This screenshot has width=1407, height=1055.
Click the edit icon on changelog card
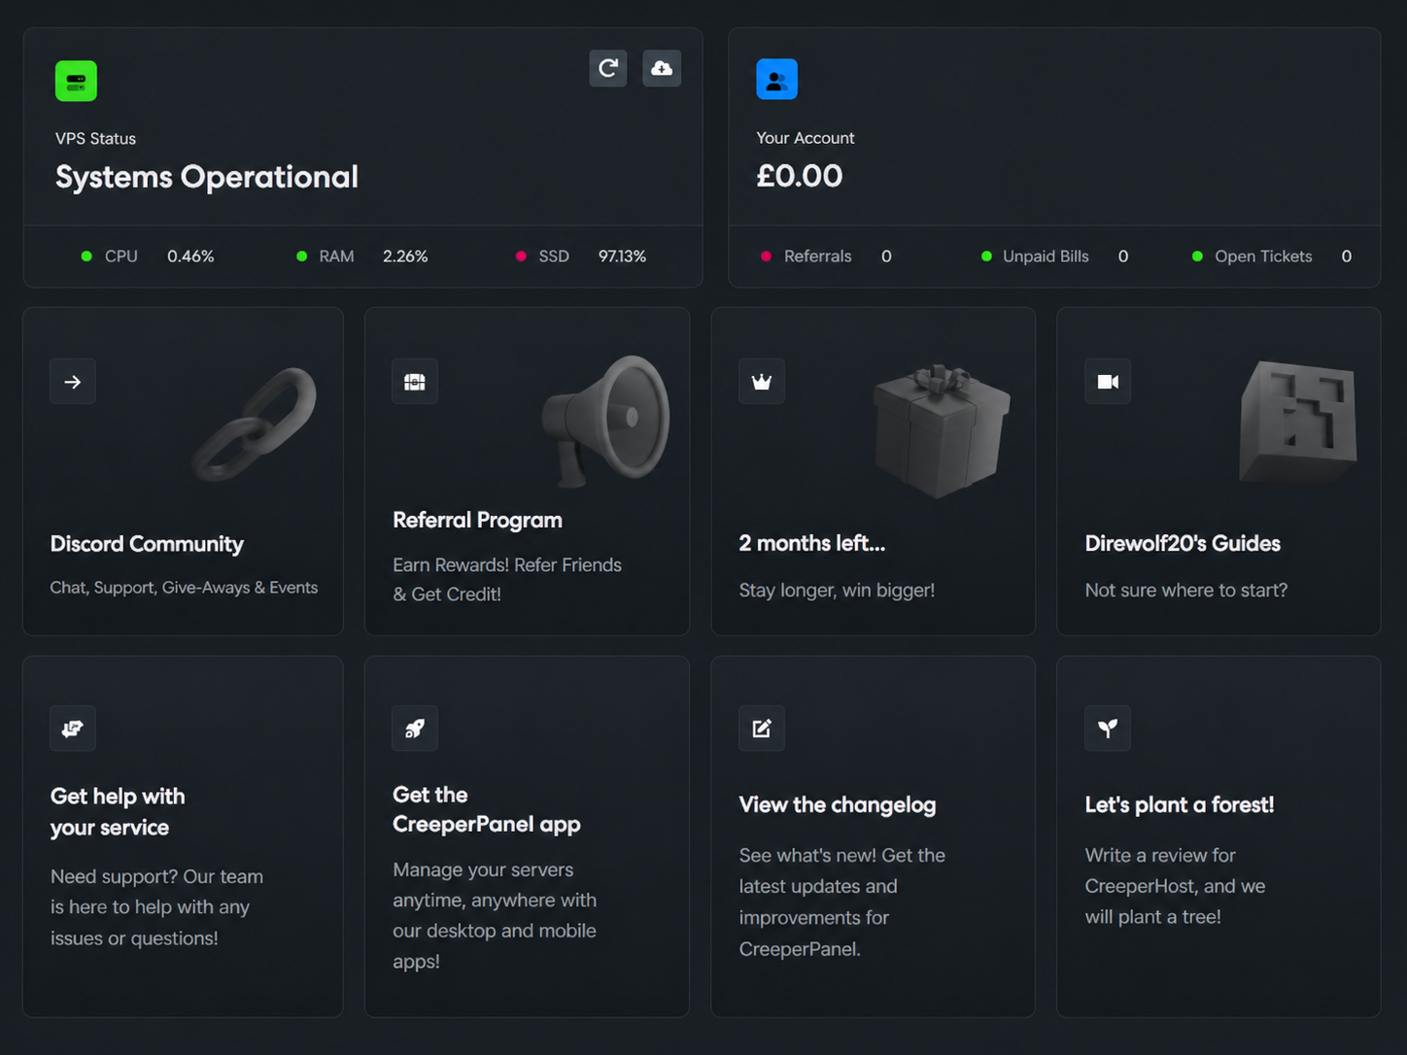pos(762,729)
